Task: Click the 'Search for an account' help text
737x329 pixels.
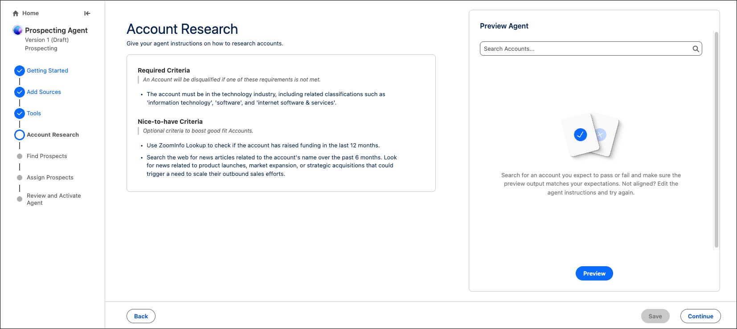Action: coord(591,184)
